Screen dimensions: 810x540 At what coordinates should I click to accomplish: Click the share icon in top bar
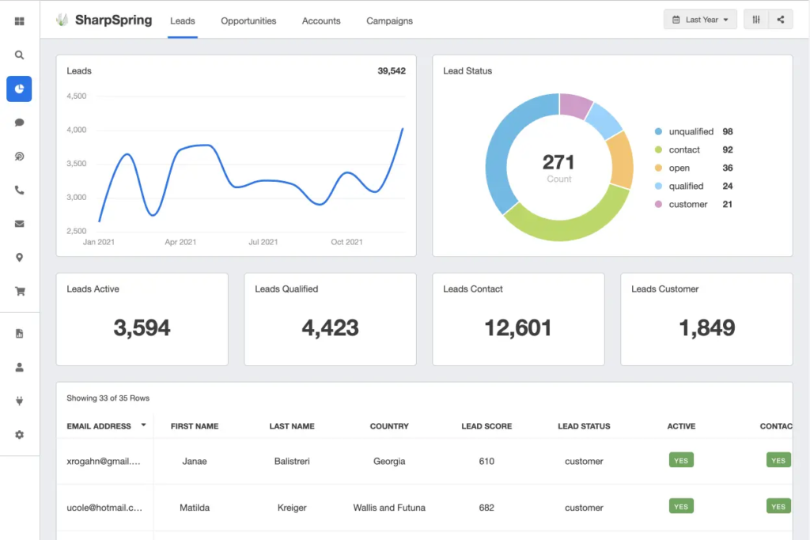click(781, 20)
